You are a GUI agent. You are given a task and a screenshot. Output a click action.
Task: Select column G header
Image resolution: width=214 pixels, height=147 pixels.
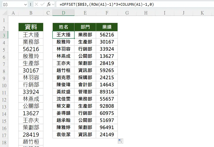(127, 13)
